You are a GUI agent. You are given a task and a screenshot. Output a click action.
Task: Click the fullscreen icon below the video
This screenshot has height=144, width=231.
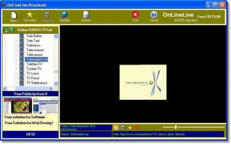(x=116, y=128)
